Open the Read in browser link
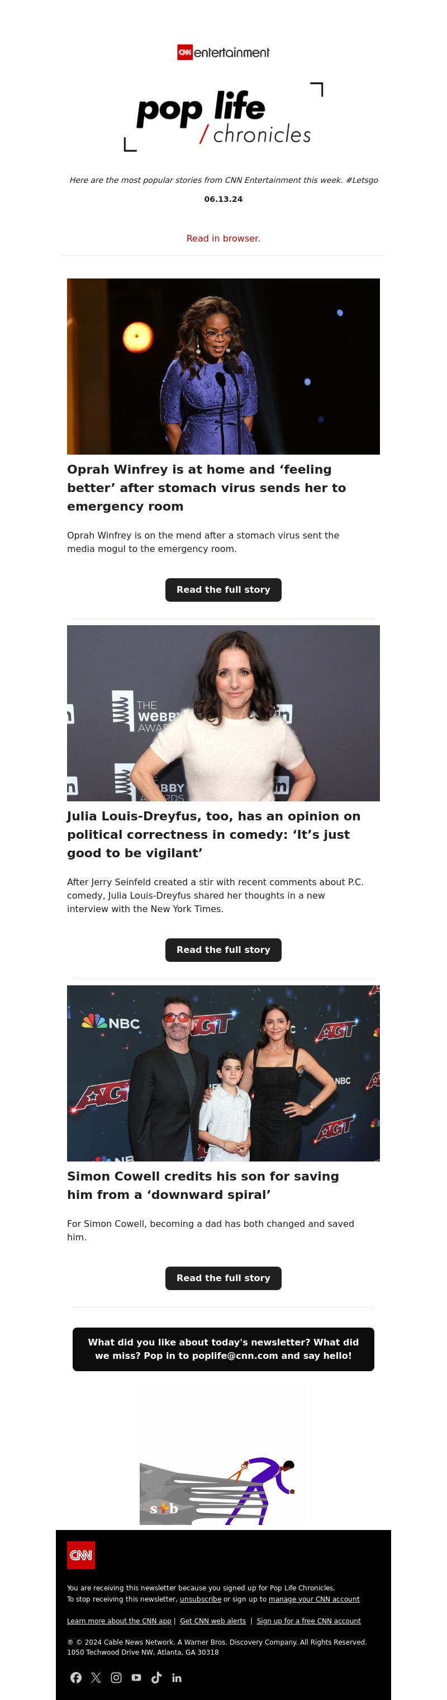This screenshot has height=1700, width=447. coord(223,238)
